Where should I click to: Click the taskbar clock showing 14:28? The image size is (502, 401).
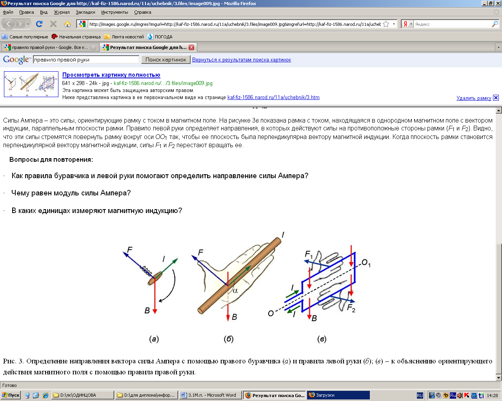(x=492, y=396)
